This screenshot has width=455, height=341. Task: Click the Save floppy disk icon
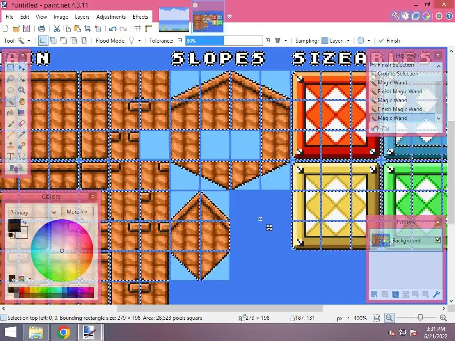coord(27,28)
